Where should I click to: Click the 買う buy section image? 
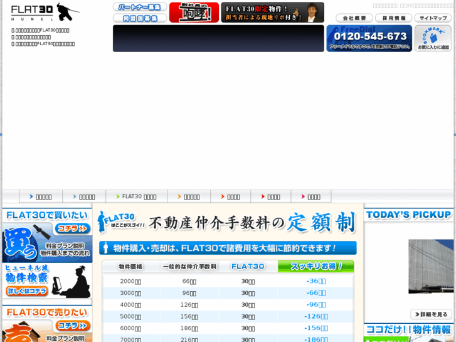(20, 245)
